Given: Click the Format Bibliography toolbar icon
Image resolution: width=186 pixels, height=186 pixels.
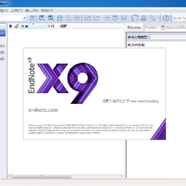Looking at the screenshot, I should tap(115, 18).
